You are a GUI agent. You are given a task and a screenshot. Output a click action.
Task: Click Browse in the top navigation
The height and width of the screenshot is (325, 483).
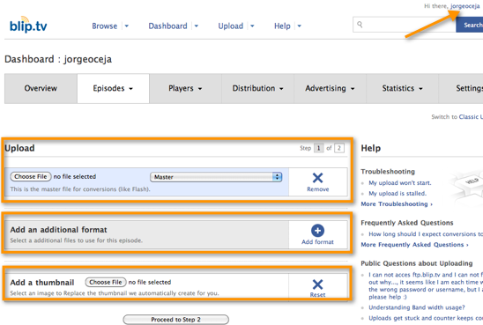point(104,26)
